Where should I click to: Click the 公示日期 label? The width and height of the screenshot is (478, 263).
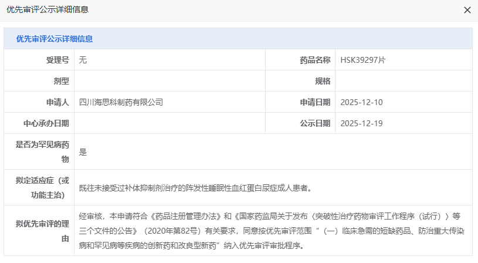(315, 123)
